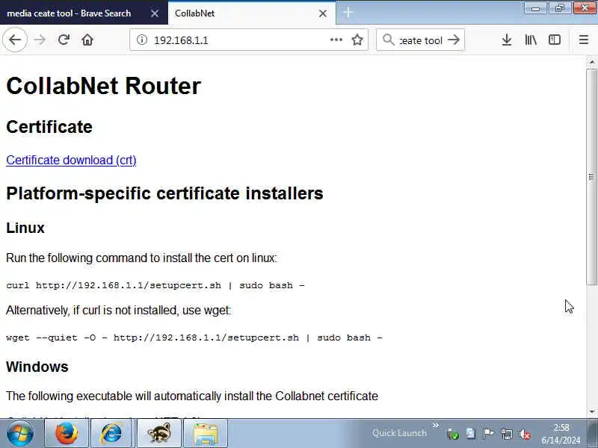Viewport: 598px width, 448px height.
Task: Launch Firefox from the taskbar
Action: click(x=67, y=434)
